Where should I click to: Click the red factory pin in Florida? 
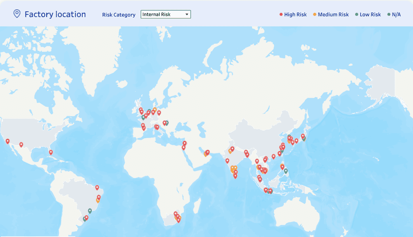pos(51,152)
